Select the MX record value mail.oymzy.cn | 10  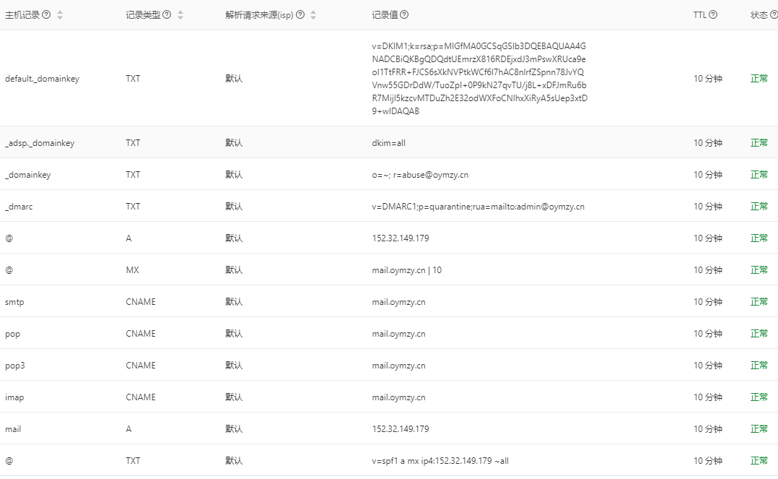(406, 270)
